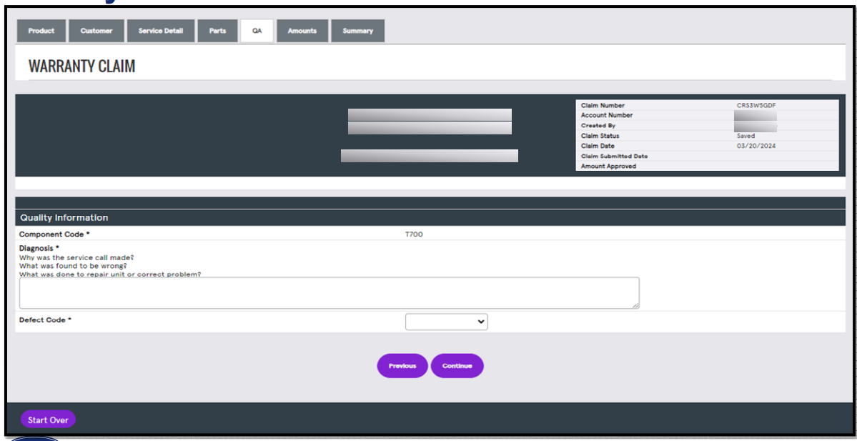This screenshot has height=441, width=857.
Task: Click inside the Diagnosis text area
Action: point(329,292)
